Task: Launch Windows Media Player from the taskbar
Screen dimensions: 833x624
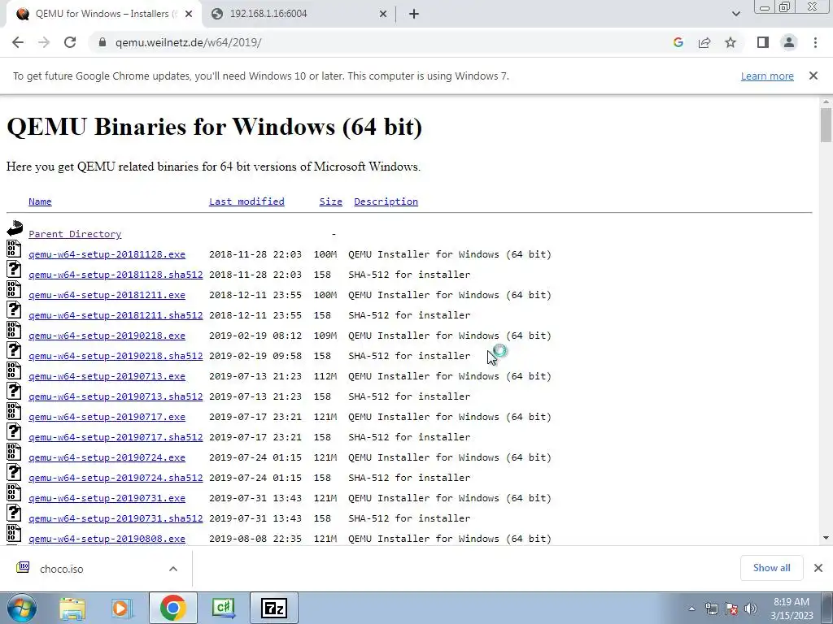Action: (121, 608)
